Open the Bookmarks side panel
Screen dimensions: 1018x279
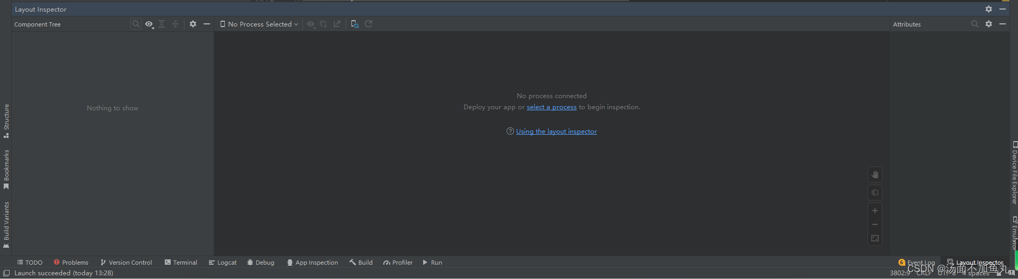click(6, 169)
